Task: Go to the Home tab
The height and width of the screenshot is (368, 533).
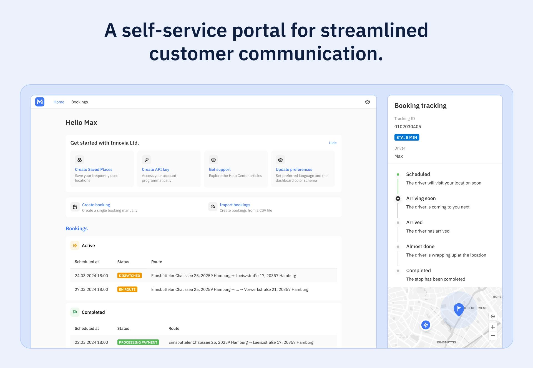Action: pyautogui.click(x=59, y=102)
